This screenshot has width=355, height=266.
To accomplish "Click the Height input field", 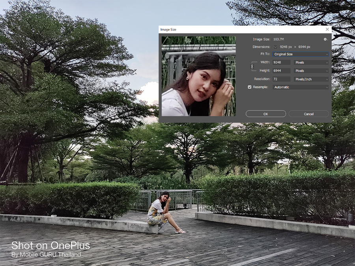I will pos(282,71).
